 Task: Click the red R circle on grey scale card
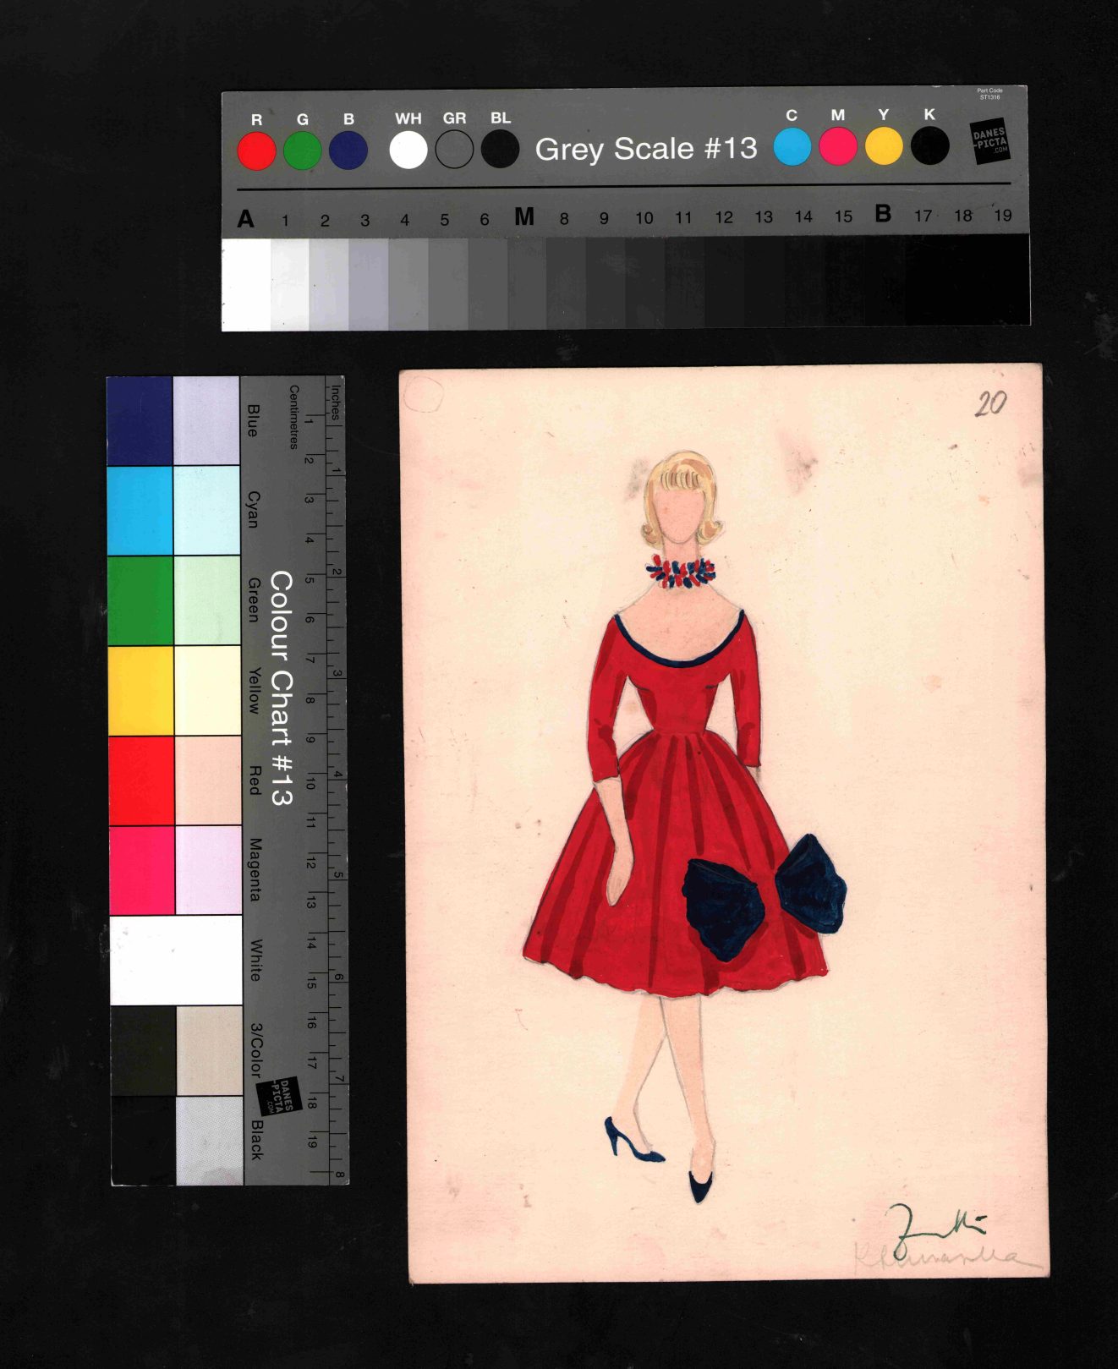click(256, 151)
